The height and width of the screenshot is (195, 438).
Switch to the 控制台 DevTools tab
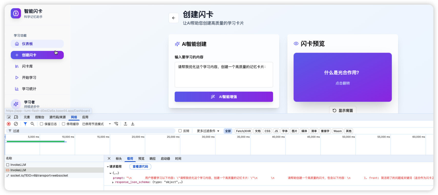[x=39, y=117]
